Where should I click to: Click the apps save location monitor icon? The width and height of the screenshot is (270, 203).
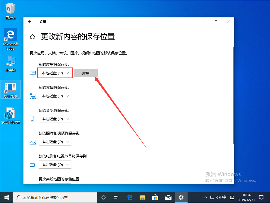pyautogui.click(x=33, y=73)
